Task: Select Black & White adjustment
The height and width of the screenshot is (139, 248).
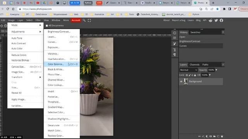Action: [x=62, y=69]
